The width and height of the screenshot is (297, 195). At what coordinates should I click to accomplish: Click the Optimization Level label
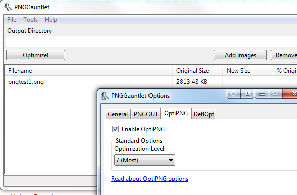[140, 149]
